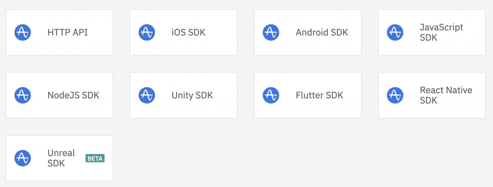Choose the Flutter SDK text label
Viewport: 493px width, 187px height.
[x=320, y=95]
